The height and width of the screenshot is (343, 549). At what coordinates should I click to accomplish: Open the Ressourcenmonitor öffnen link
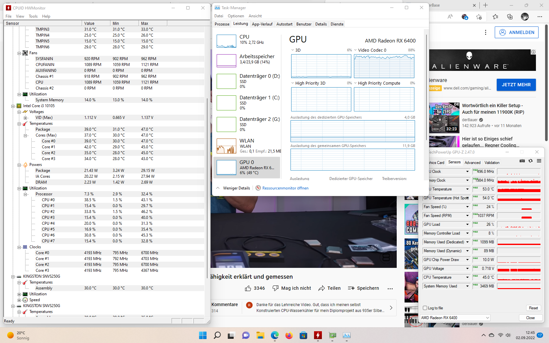coord(285,188)
